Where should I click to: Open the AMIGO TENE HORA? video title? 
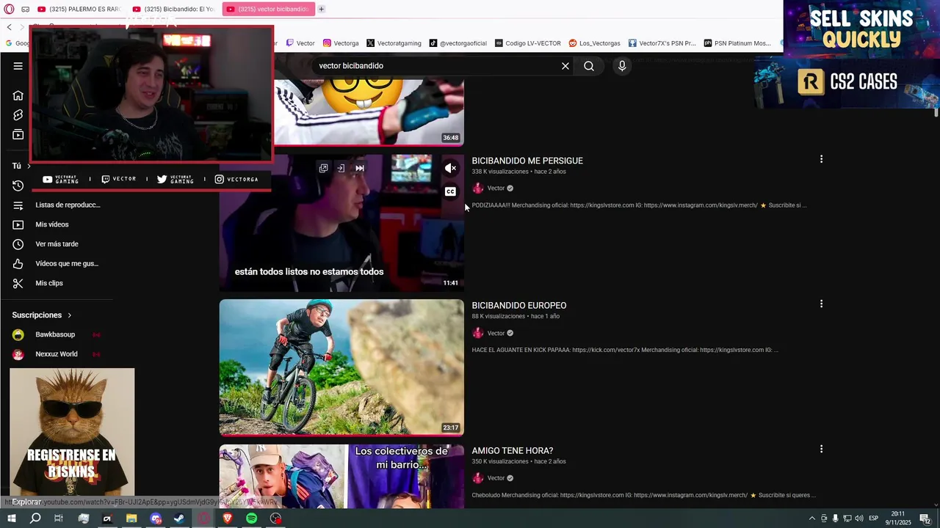pos(513,451)
